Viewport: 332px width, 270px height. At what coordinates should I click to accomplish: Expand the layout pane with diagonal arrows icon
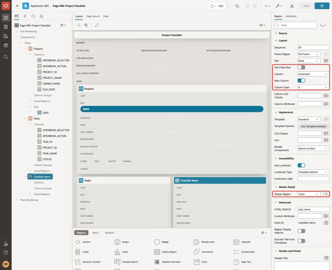tap(97, 25)
